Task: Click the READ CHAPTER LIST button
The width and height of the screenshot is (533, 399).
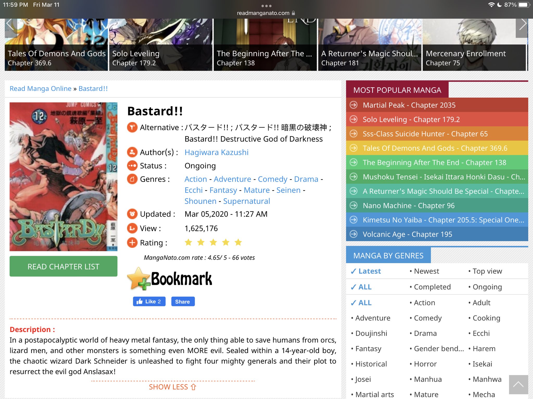Action: pos(64,267)
